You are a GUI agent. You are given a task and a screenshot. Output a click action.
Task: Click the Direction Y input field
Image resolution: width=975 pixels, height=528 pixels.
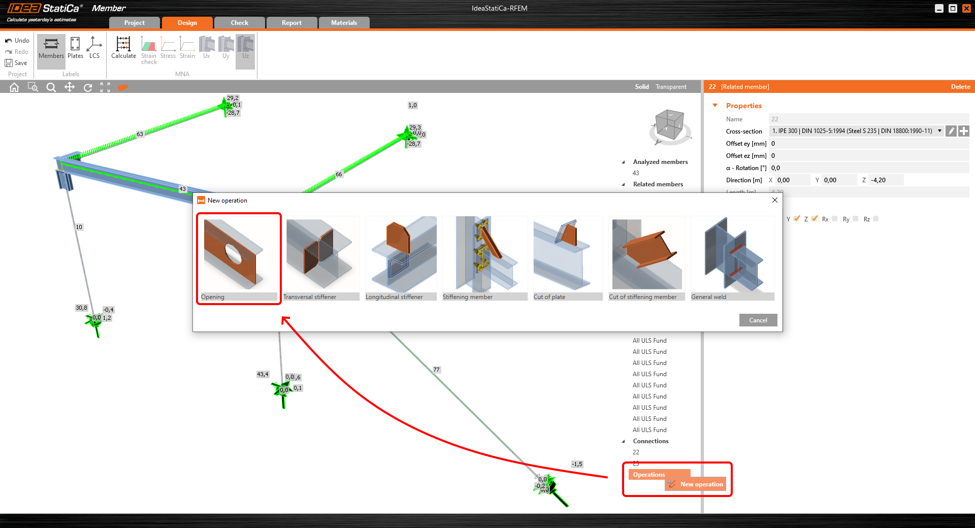pos(839,180)
